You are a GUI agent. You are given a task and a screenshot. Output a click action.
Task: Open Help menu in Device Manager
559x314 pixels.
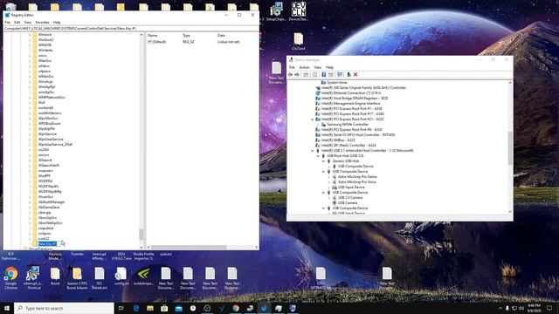[329, 67]
